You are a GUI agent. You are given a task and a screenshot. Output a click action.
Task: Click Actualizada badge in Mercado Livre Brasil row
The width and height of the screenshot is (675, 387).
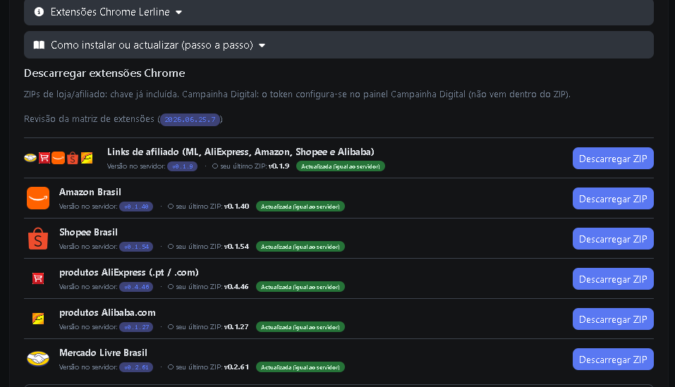(300, 367)
